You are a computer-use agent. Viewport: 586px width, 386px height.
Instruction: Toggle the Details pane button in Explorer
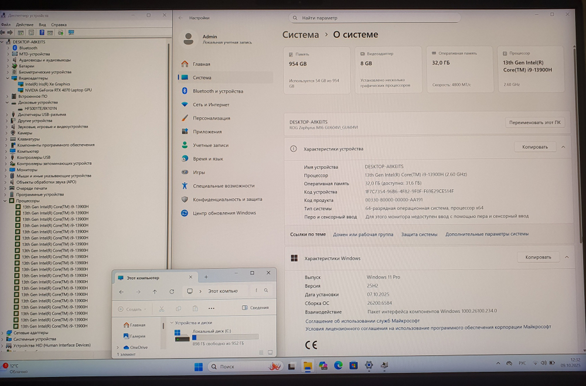[x=255, y=308]
